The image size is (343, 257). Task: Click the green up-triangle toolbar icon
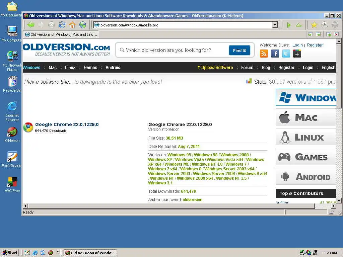(x=299, y=25)
